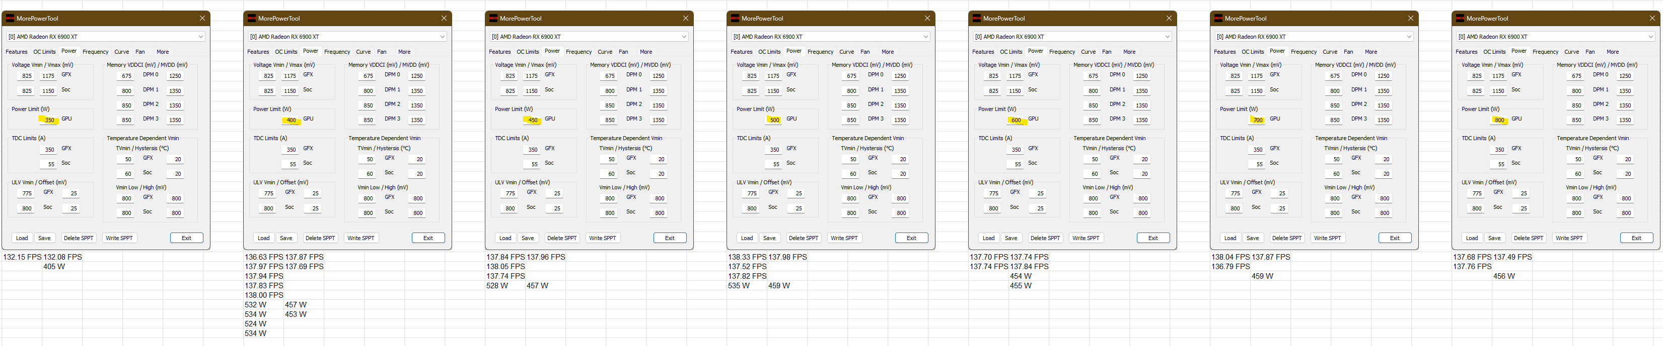Screen dimensions: 1663x346
Task: Select the Curve tab in the 600 W window
Action: tap(1089, 52)
